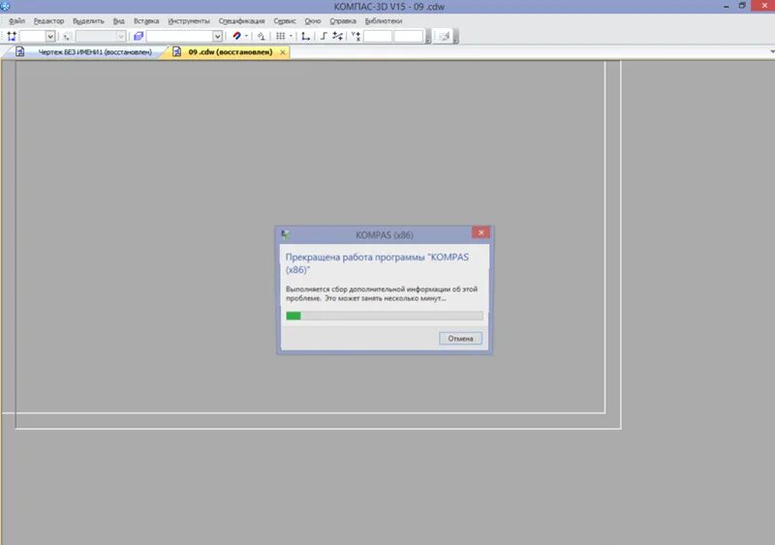
Task: Click the parametric mode icon
Action: (337, 36)
